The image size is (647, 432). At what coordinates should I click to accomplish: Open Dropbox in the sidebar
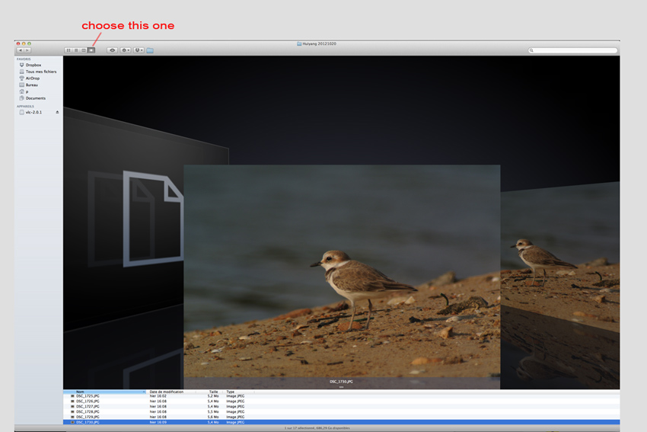(x=33, y=65)
